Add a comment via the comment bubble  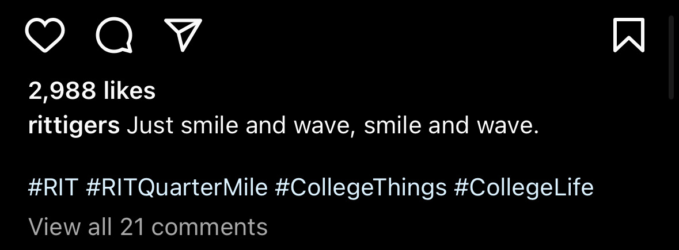[114, 35]
